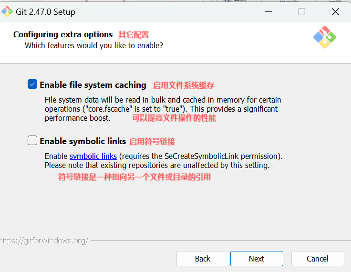Proceed with the Next button
The height and width of the screenshot is (272, 351).
(x=257, y=259)
